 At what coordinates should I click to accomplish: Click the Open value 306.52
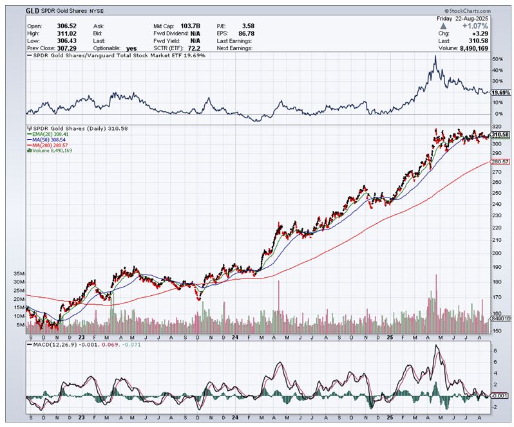click(x=66, y=26)
